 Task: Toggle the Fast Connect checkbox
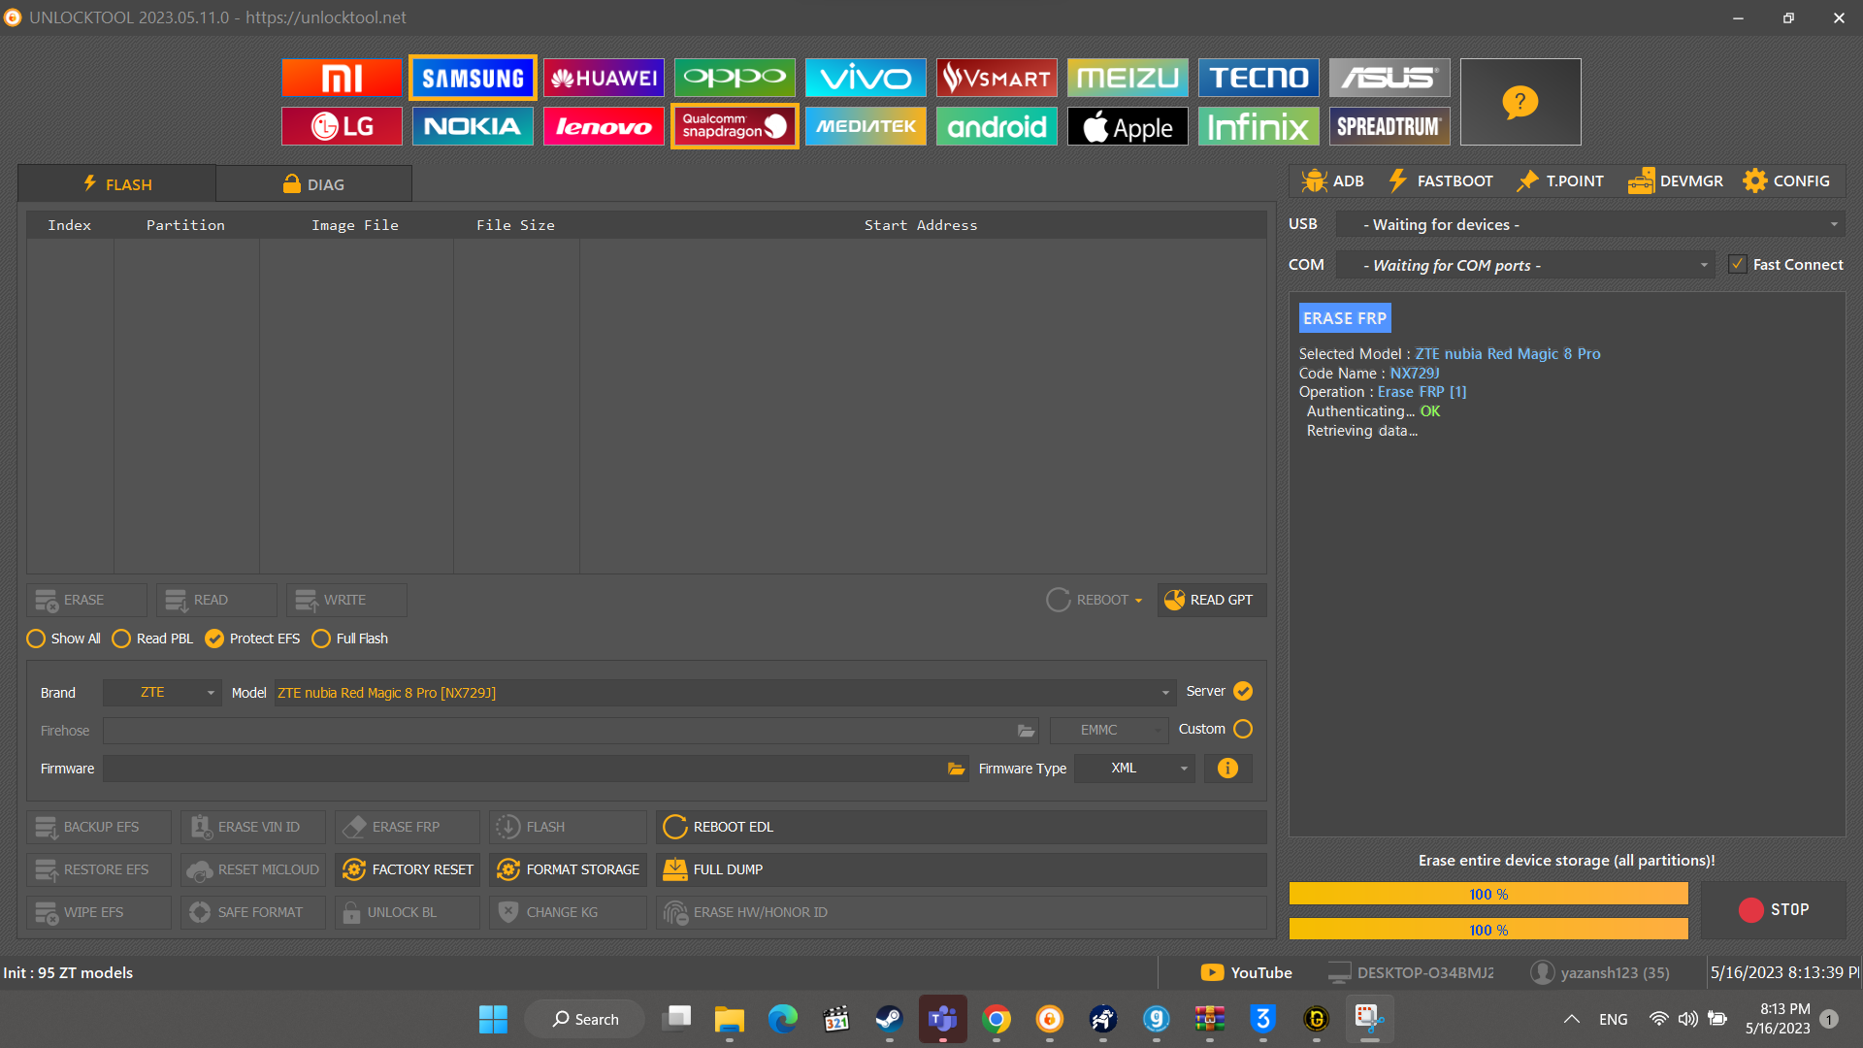tap(1738, 264)
